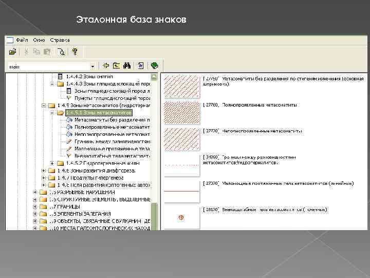Click the yellow Back arrow icon

(x=106, y=65)
